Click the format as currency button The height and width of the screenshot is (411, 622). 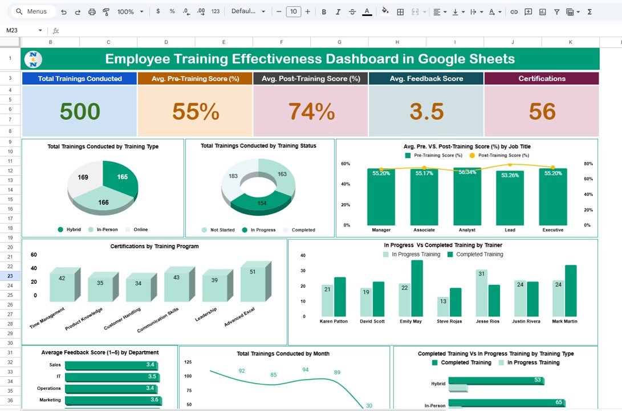pos(158,11)
